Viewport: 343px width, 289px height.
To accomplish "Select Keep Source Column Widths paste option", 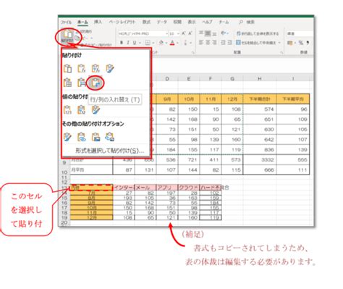I will coord(82,83).
